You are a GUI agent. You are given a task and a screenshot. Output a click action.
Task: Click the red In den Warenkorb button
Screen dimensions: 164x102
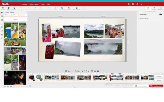156,86
